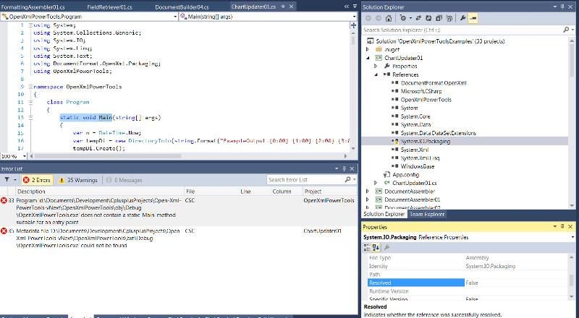This screenshot has width=579, height=318.
Task: Pin the Error List panel
Action: click(343, 168)
